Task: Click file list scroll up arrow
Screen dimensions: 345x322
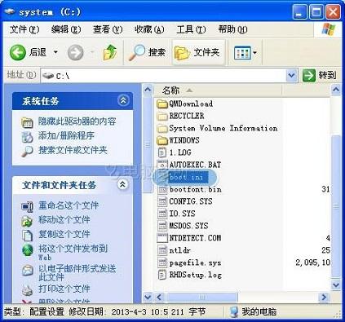Action: (336, 90)
